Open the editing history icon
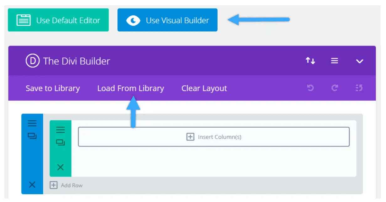This screenshot has height=202, width=386. 359,88
